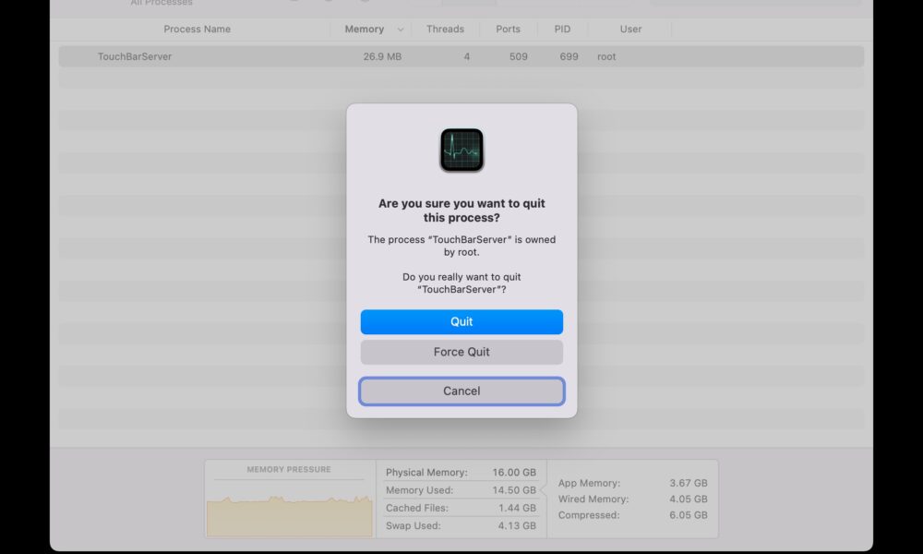Click the ports value 509
The width and height of the screenshot is (923, 554).
[x=518, y=56]
